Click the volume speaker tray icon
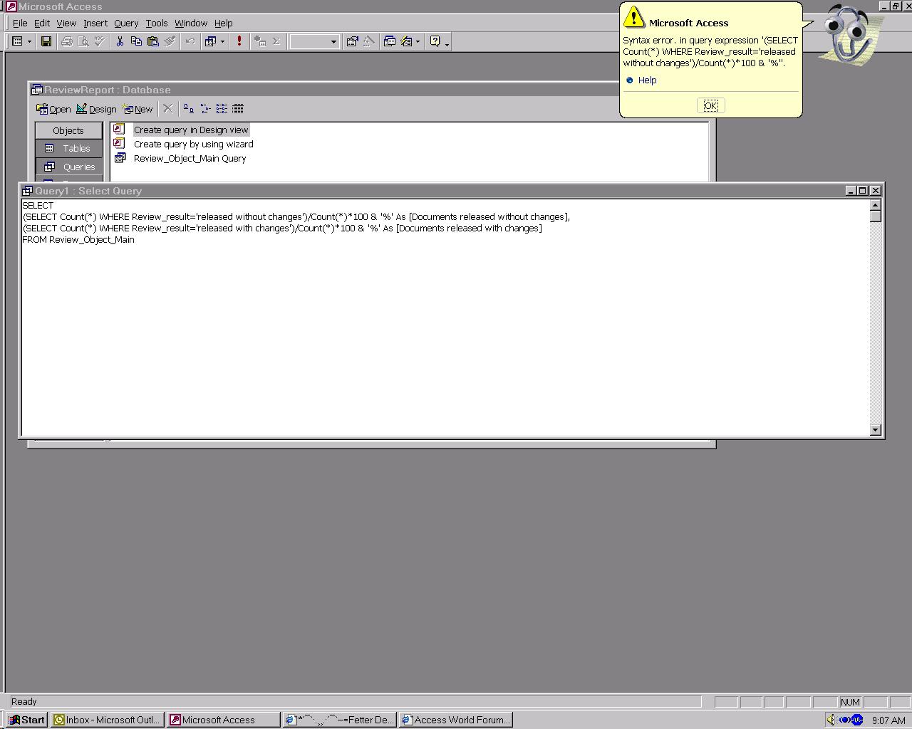 coord(831,720)
